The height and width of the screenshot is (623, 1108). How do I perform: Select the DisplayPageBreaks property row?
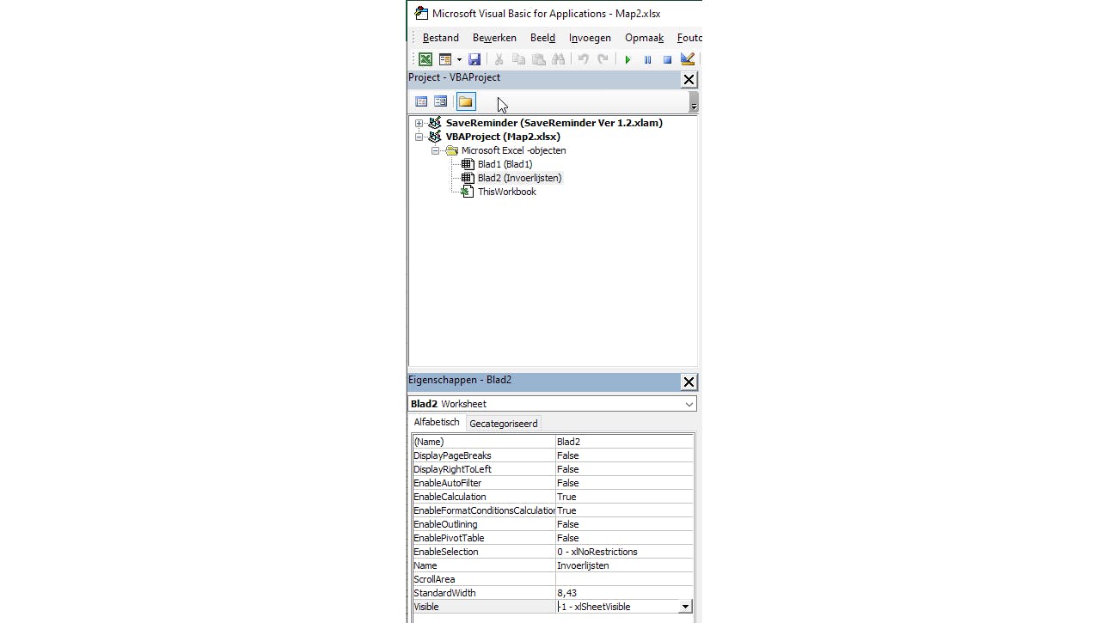[553, 455]
